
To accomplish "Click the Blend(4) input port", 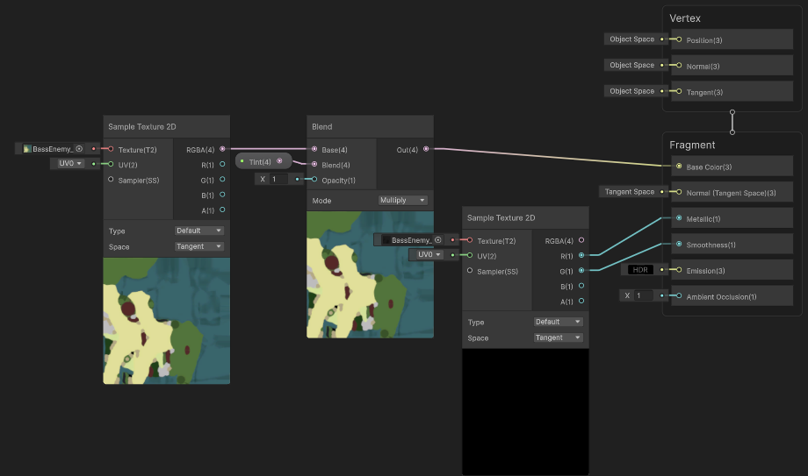I will (x=314, y=165).
